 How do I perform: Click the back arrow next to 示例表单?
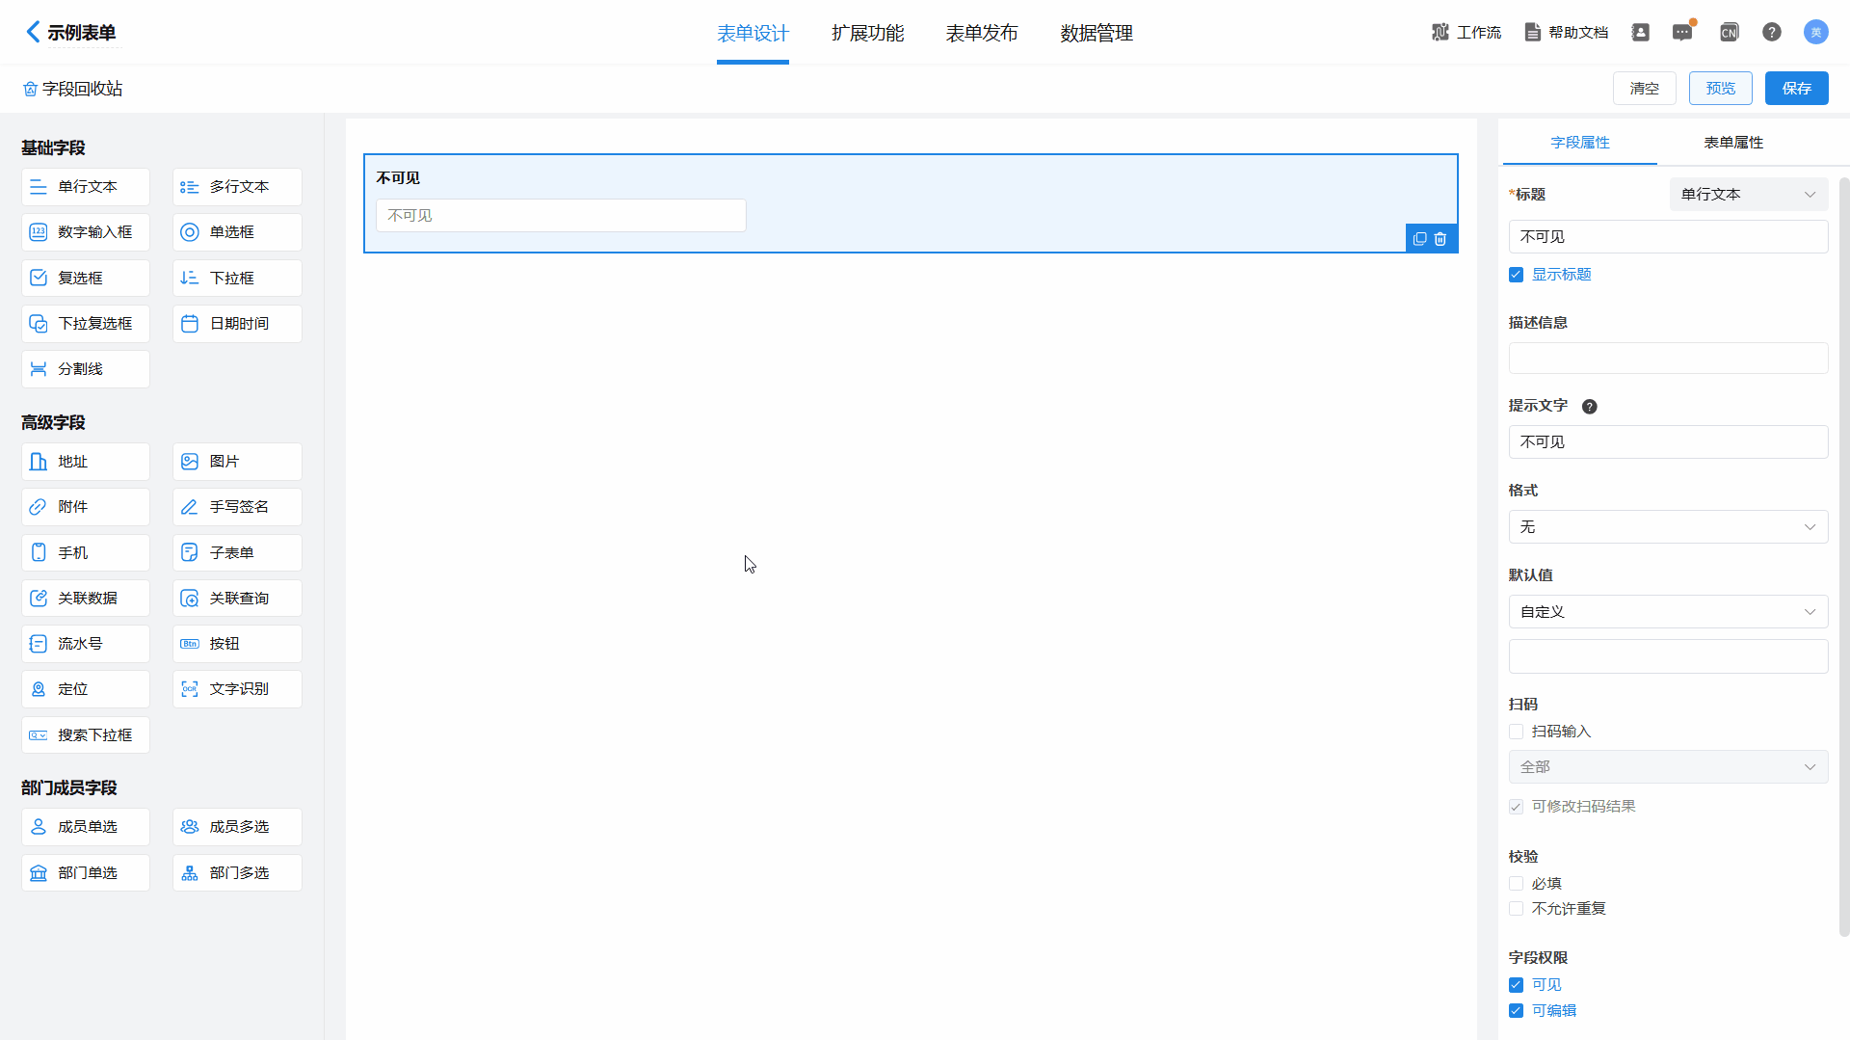click(x=34, y=32)
